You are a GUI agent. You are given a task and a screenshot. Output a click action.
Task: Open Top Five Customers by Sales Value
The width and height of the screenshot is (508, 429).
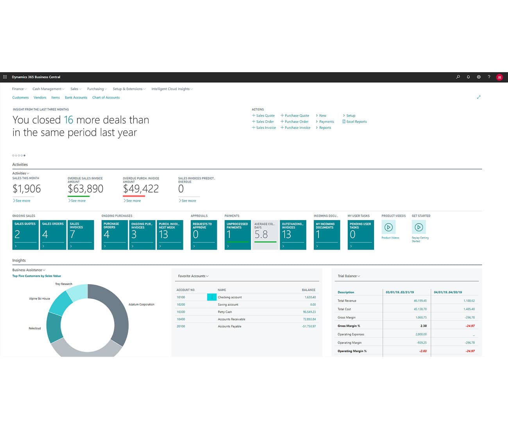click(x=37, y=276)
